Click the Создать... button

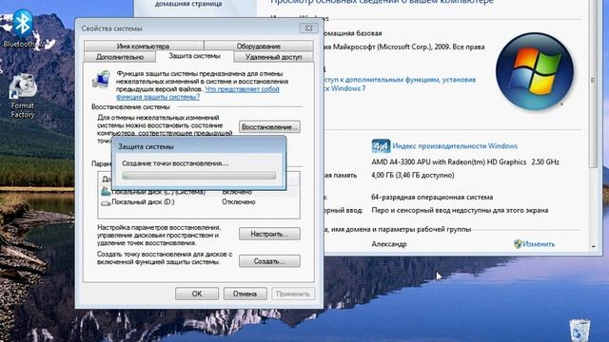point(269,261)
